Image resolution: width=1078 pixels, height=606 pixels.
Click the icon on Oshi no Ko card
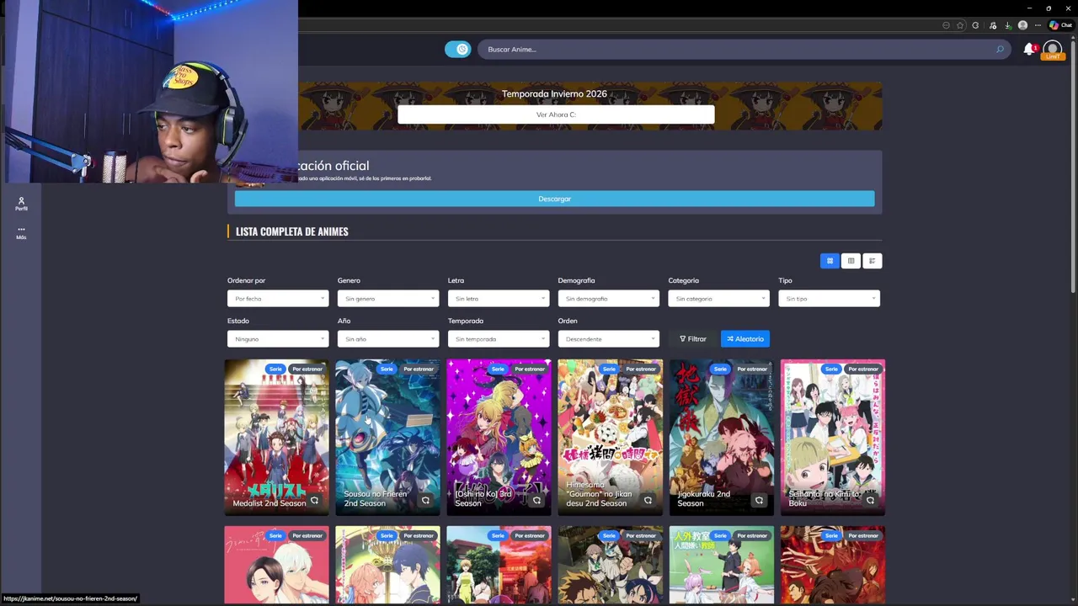536,500
